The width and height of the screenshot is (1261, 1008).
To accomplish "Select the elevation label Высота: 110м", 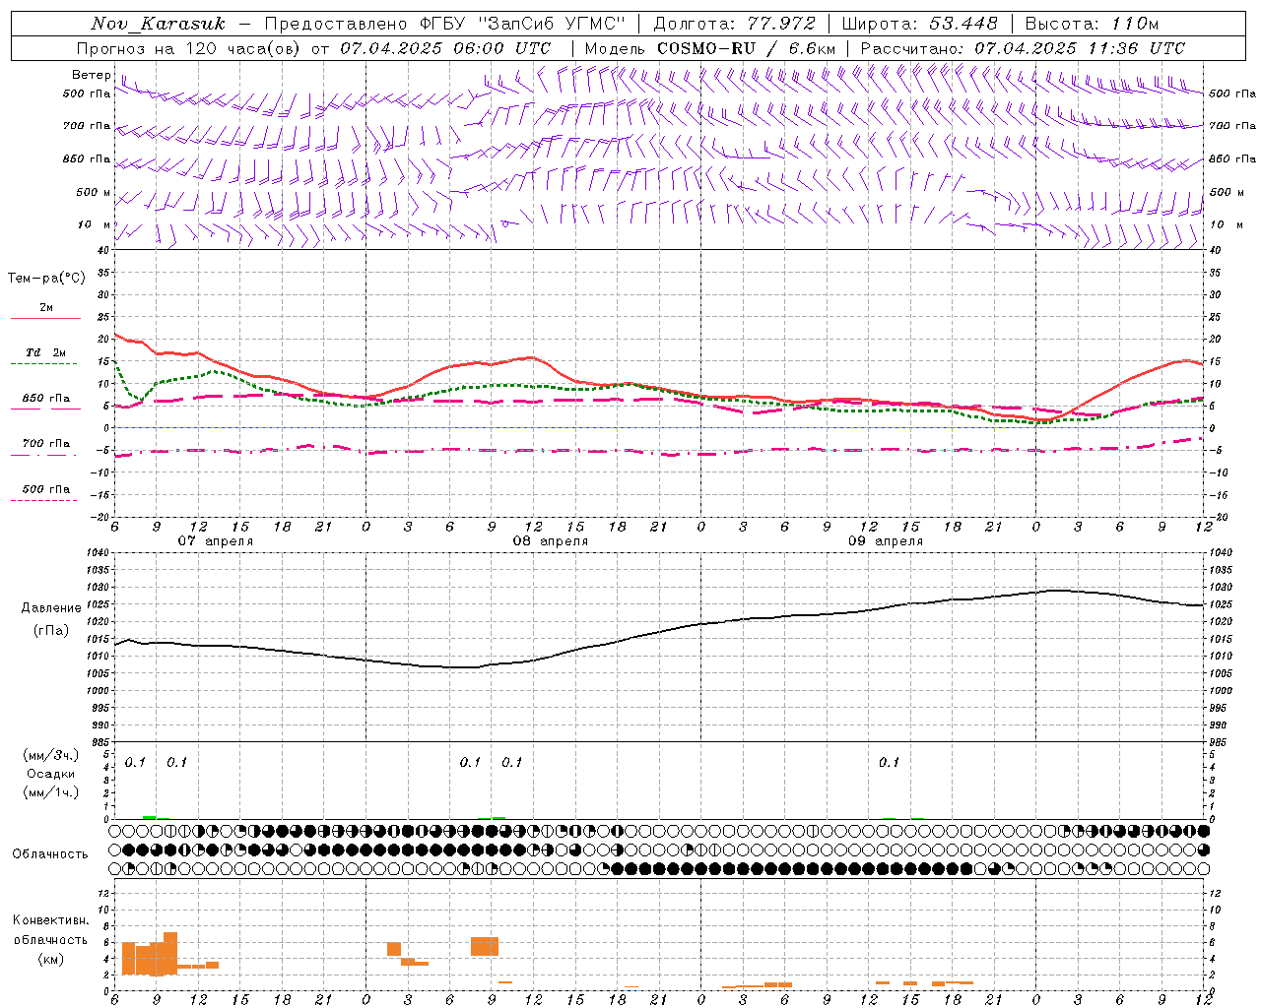I will 1092,24.
